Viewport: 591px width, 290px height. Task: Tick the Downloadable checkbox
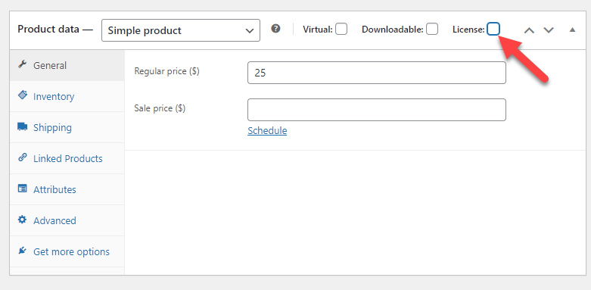[x=432, y=29]
